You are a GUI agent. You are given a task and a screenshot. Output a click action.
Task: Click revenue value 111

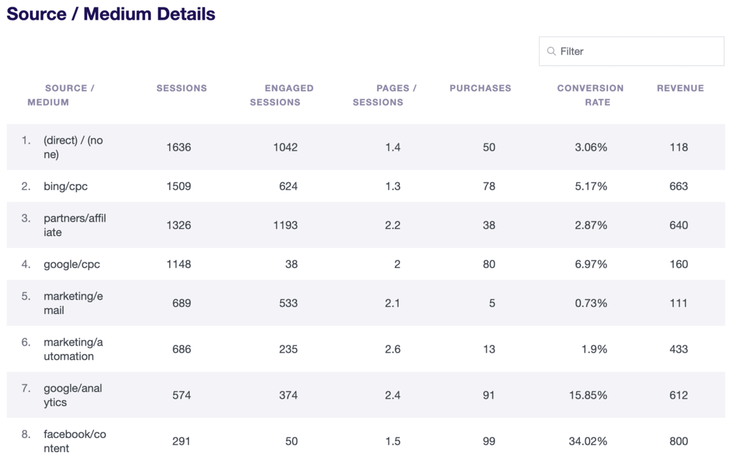click(x=679, y=303)
